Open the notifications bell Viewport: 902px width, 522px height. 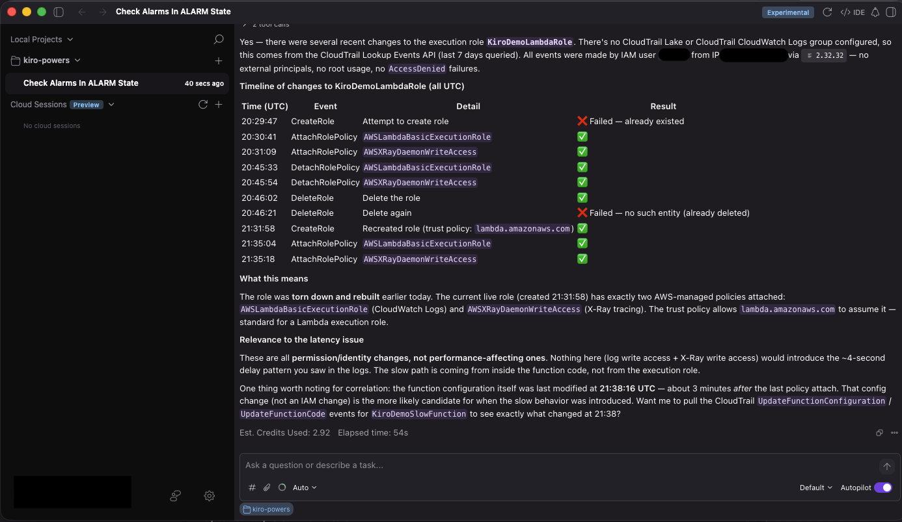tap(875, 12)
